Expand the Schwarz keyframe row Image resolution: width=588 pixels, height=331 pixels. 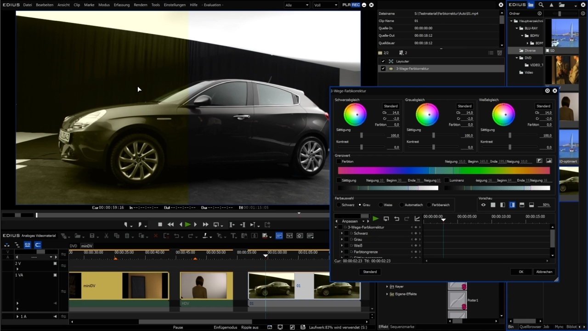click(341, 234)
